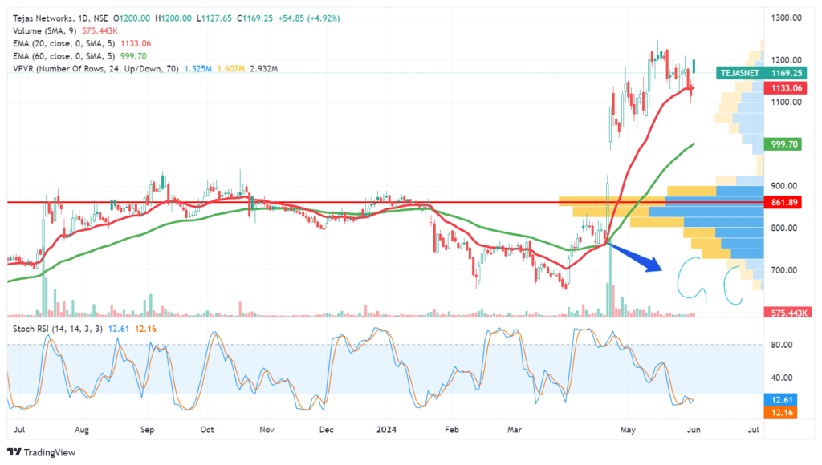Image resolution: width=822 pixels, height=465 pixels.
Task: Click the 1.325M VPVR up-volume value
Action: 198,69
